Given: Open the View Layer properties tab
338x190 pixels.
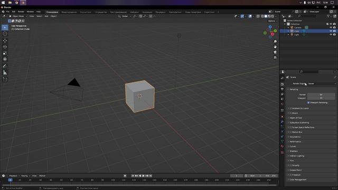Looking at the screenshot, I should click(282, 94).
